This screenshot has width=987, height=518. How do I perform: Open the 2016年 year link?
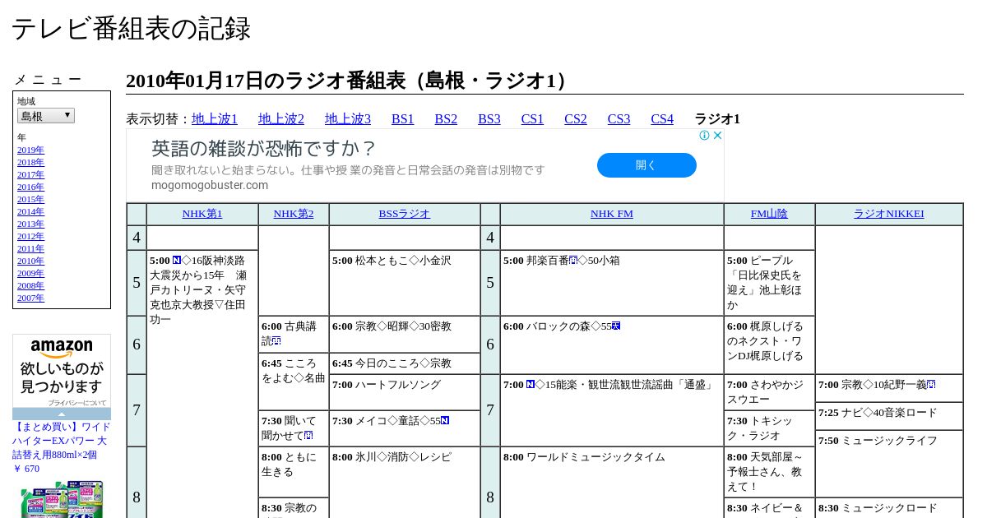coord(30,187)
